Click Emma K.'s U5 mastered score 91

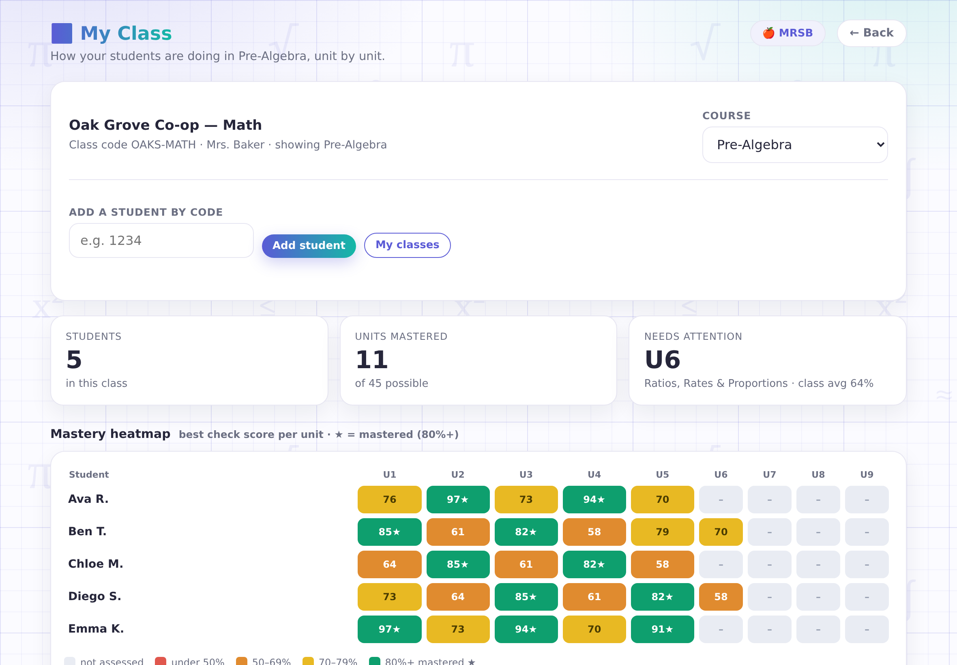coord(663,630)
